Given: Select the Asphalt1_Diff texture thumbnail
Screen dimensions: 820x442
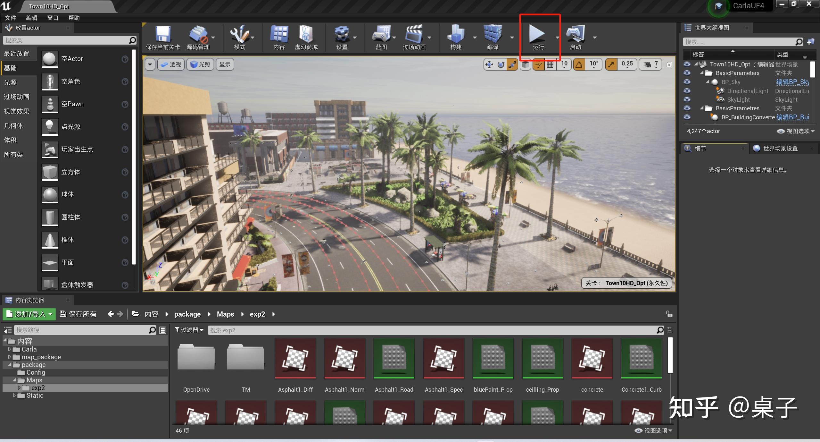Looking at the screenshot, I should 295,358.
